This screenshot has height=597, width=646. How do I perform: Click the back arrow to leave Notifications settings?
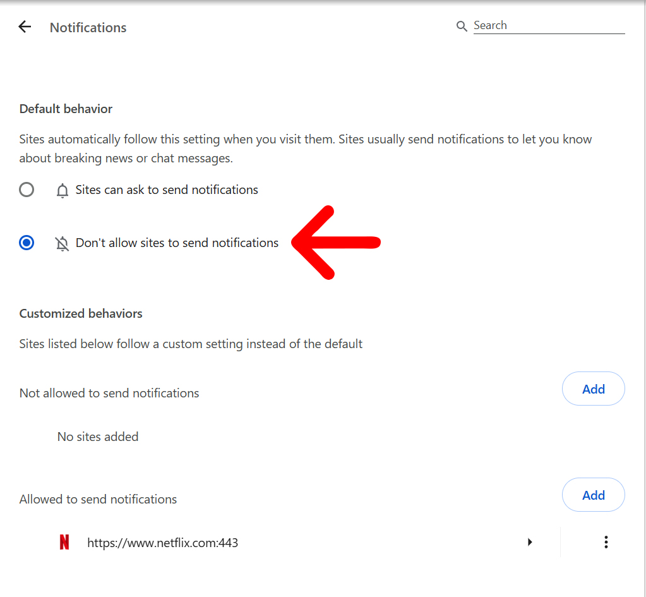coord(24,27)
